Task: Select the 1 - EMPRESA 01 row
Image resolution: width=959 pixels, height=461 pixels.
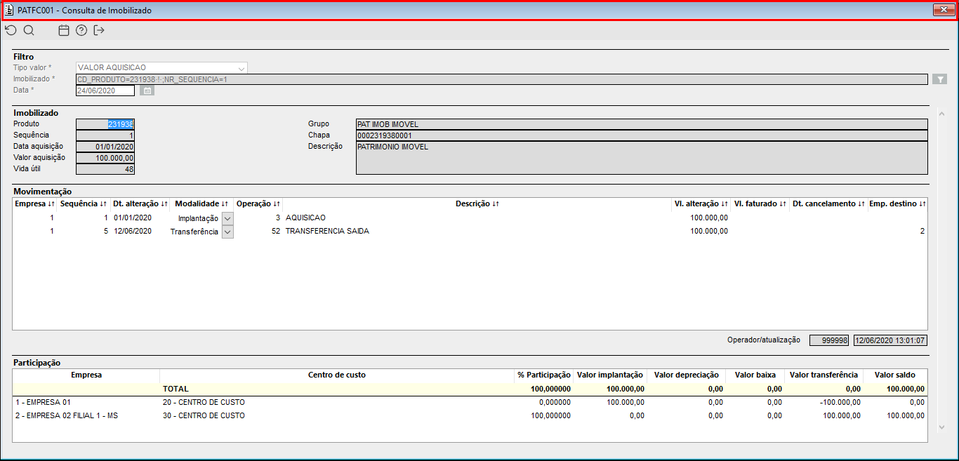Action: [x=470, y=403]
